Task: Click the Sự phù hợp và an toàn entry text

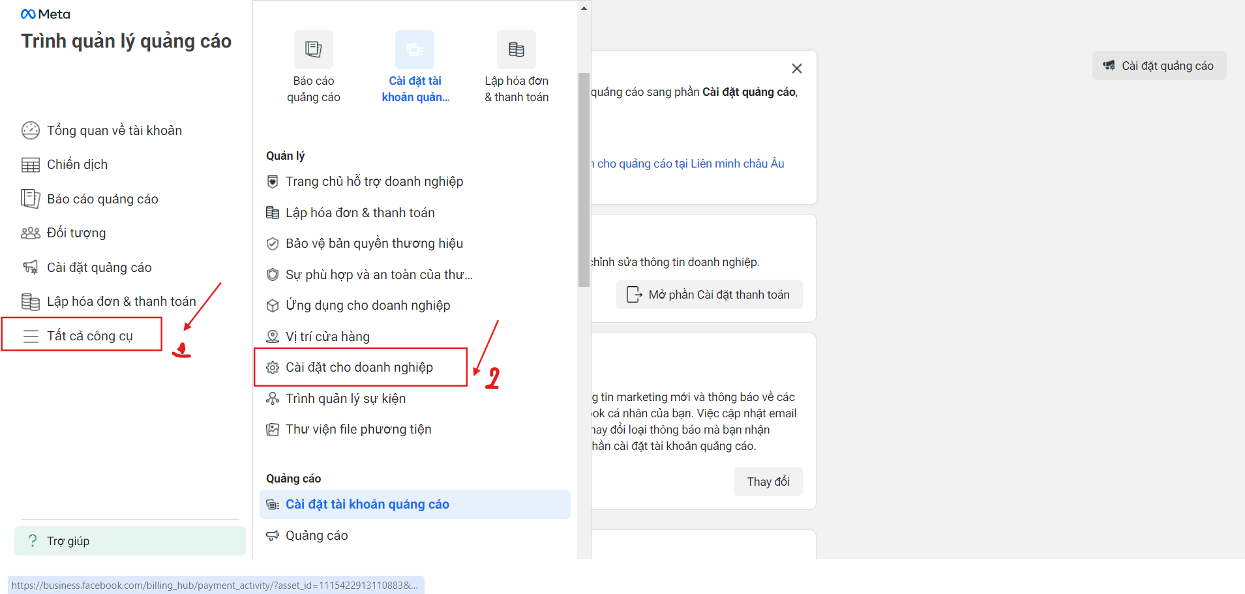Action: [x=379, y=275]
